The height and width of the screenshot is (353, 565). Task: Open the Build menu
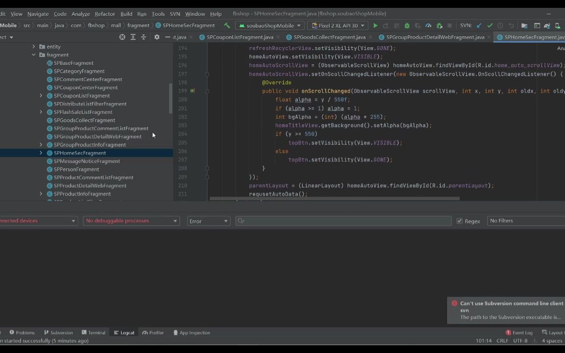(126, 14)
